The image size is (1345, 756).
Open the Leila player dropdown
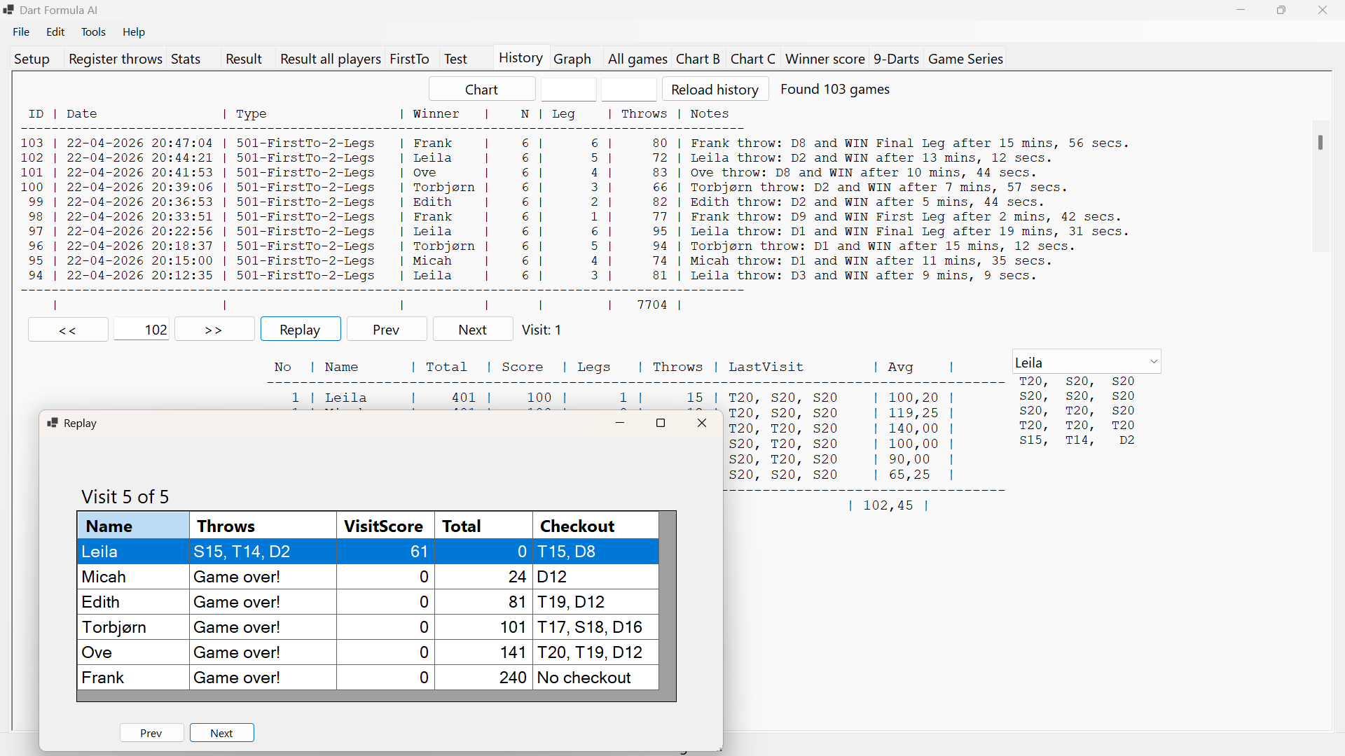(1086, 362)
